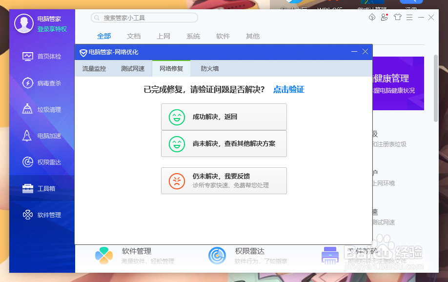Switch to the 流量监控 tab
Screen dimensions: 448x282
point(94,69)
